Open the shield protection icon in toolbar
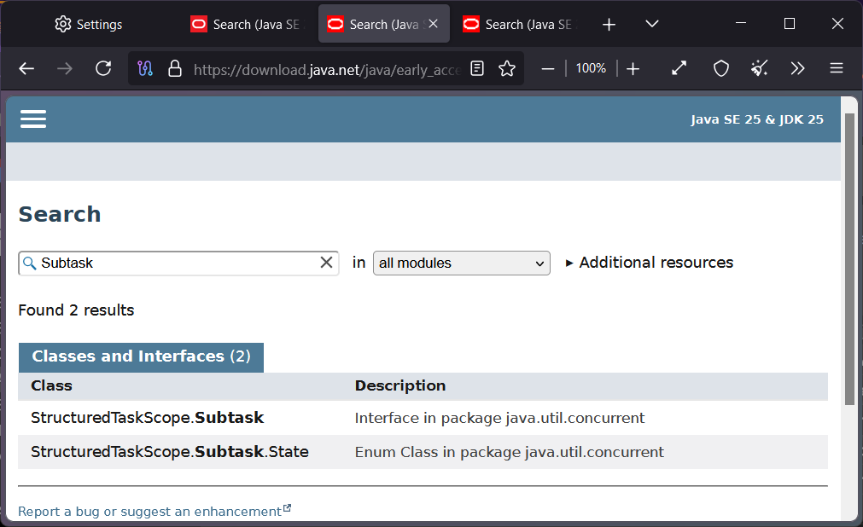863x527 pixels. pyautogui.click(x=721, y=69)
